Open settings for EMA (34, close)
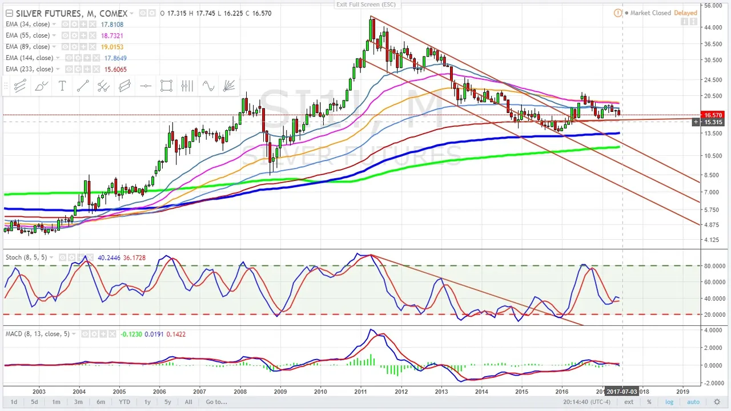Screen dimensions: 731x411 [74, 25]
